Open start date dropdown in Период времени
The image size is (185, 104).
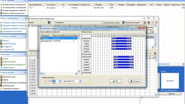pos(60,81)
